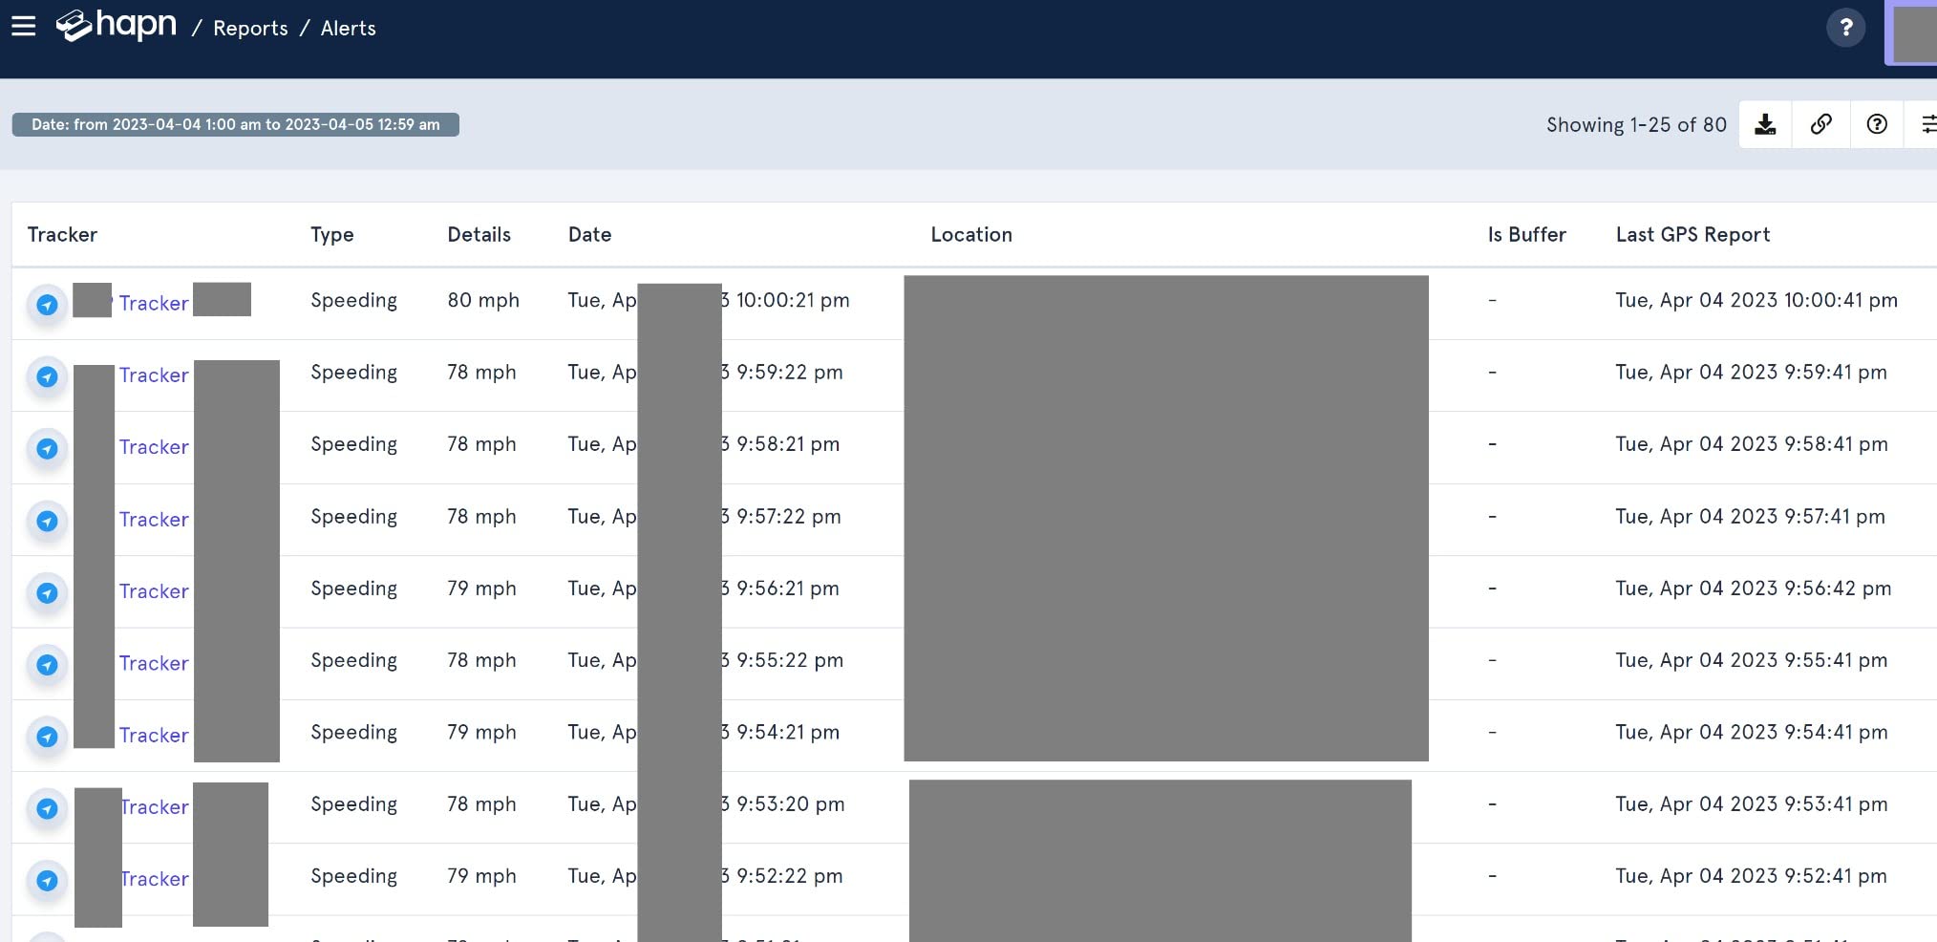
Task: Locate tracker icon for 9:55:22 pm alert
Action: pos(47,665)
